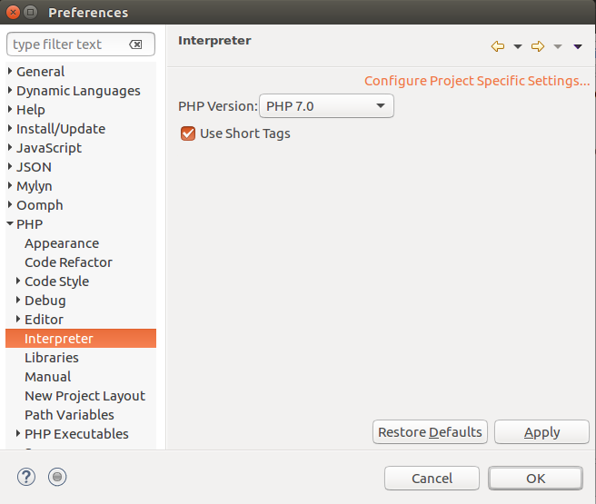Image resolution: width=596 pixels, height=504 pixels.
Task: Close the Preferences window
Action: 13,12
